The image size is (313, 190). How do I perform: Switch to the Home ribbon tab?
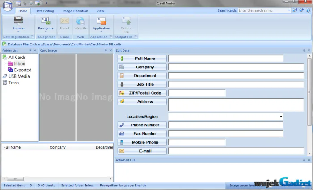click(23, 11)
